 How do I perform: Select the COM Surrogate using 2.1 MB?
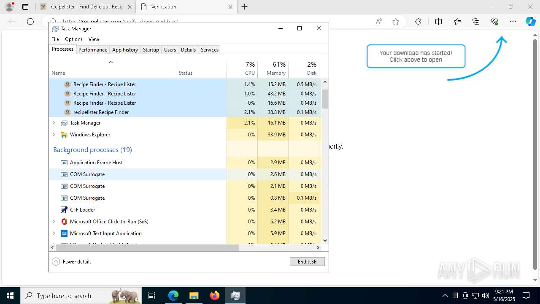coord(185,186)
